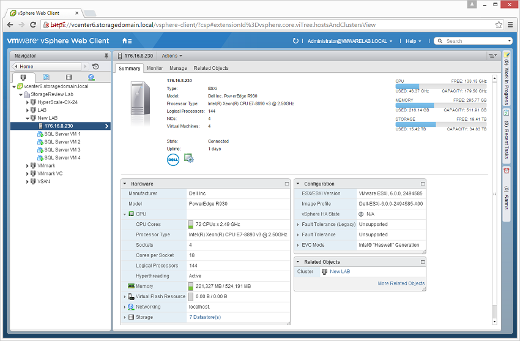Expand HyperScale-CX-24 cluster

point(28,102)
